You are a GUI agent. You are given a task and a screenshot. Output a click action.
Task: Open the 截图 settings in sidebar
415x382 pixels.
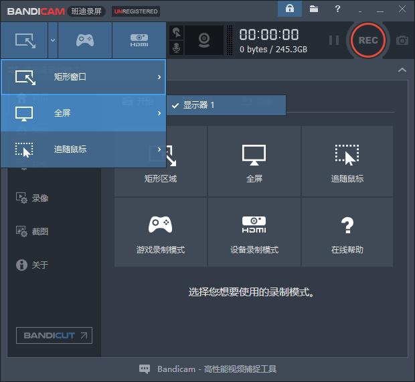pos(32,231)
